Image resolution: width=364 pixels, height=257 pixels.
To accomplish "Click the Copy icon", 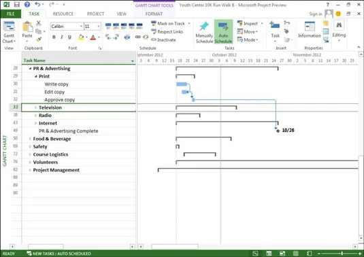I will 39,31.
